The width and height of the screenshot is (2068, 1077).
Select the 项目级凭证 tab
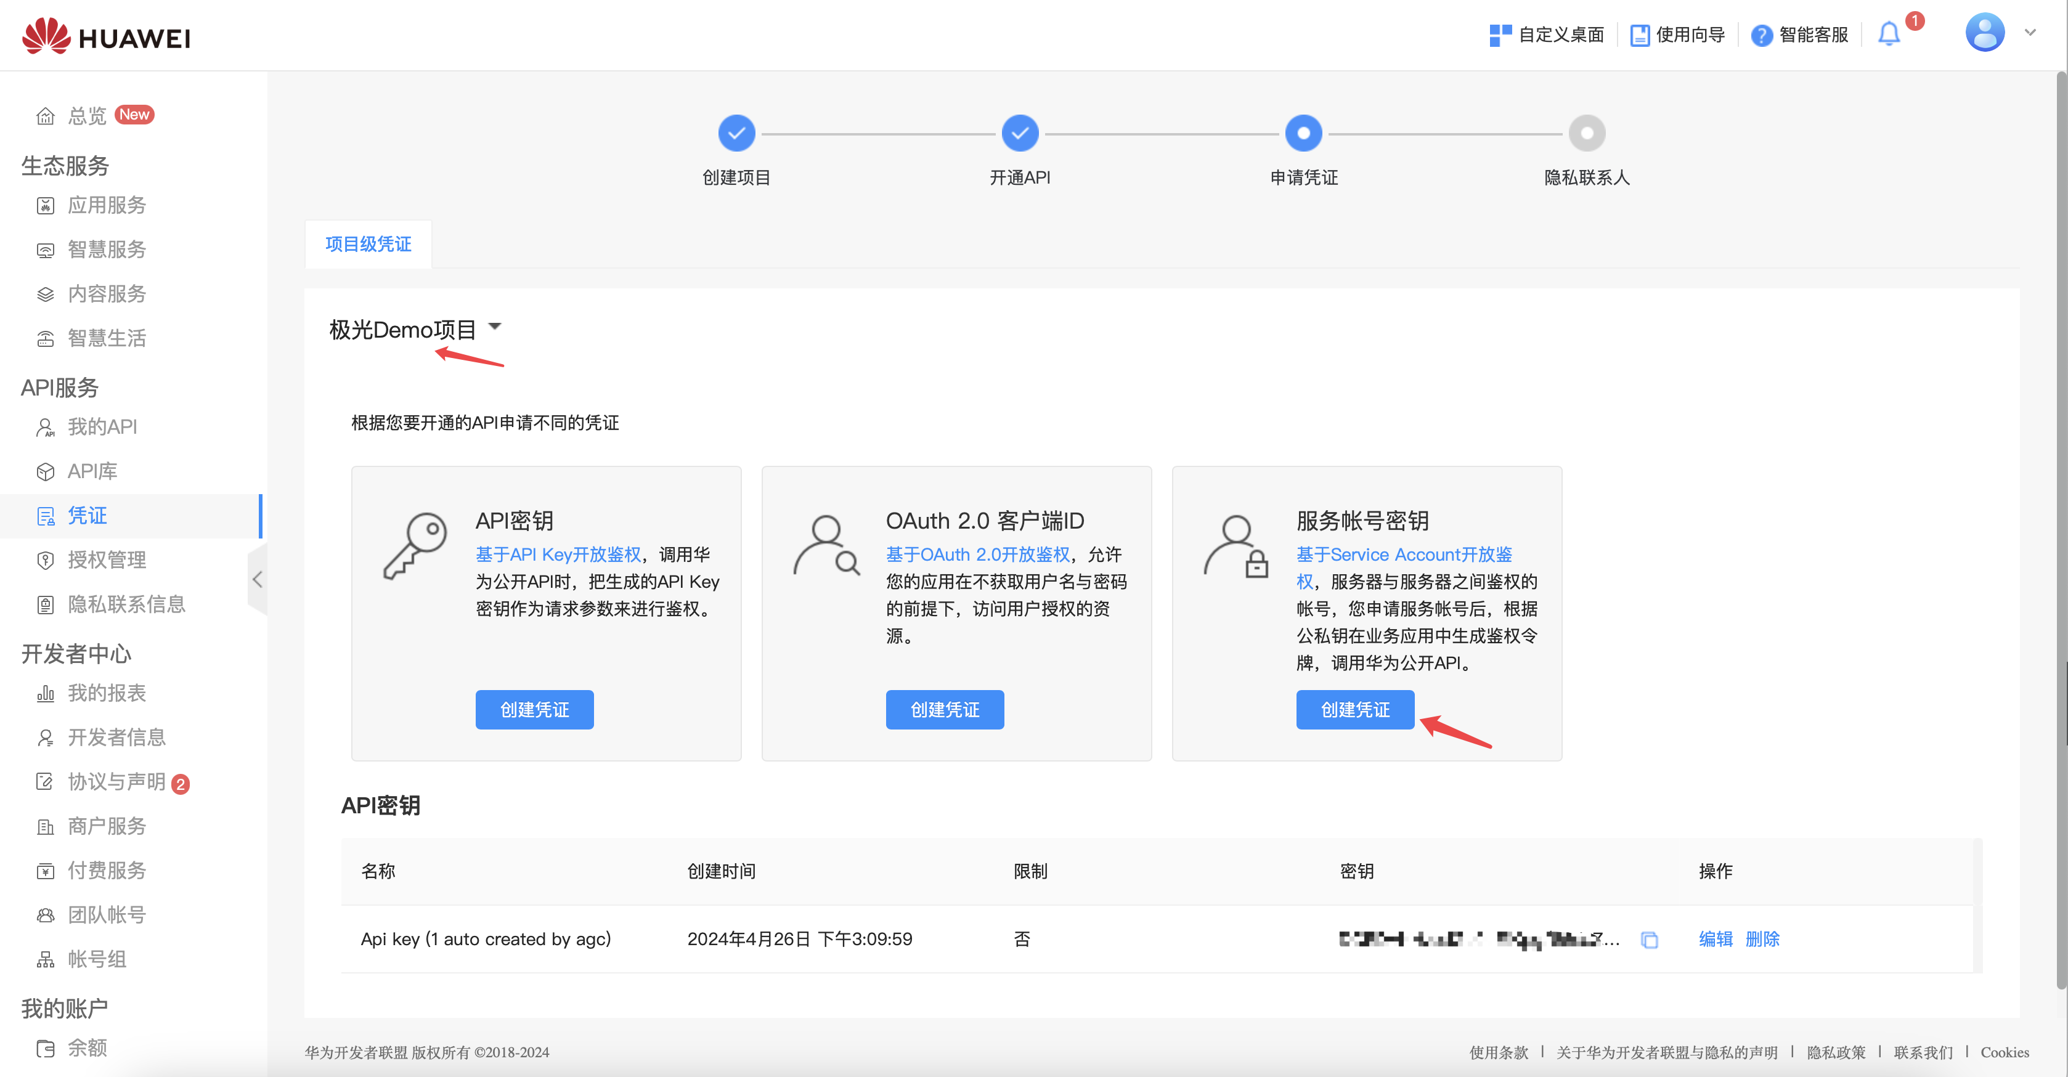coord(368,244)
